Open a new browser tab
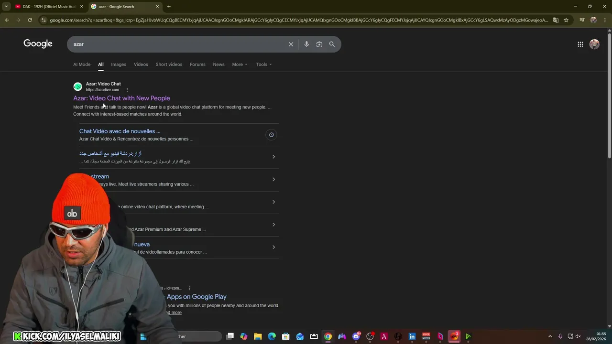The height and width of the screenshot is (344, 612). point(169,6)
